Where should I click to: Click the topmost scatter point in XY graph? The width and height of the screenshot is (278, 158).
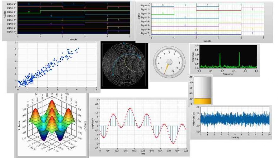(78, 48)
